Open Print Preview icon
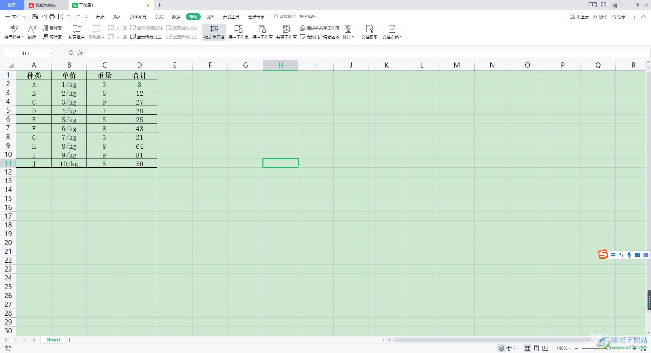The image size is (651, 353). [x=61, y=17]
